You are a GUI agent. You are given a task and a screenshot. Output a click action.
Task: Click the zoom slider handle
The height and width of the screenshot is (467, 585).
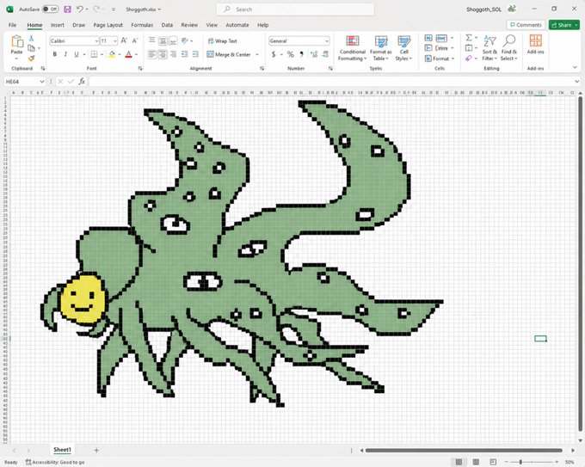pos(520,462)
